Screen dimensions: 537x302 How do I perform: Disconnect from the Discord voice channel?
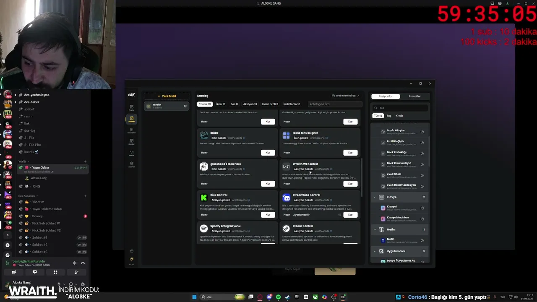tap(83, 263)
